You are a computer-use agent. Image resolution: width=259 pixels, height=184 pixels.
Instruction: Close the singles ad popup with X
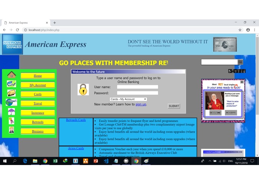[242, 82]
